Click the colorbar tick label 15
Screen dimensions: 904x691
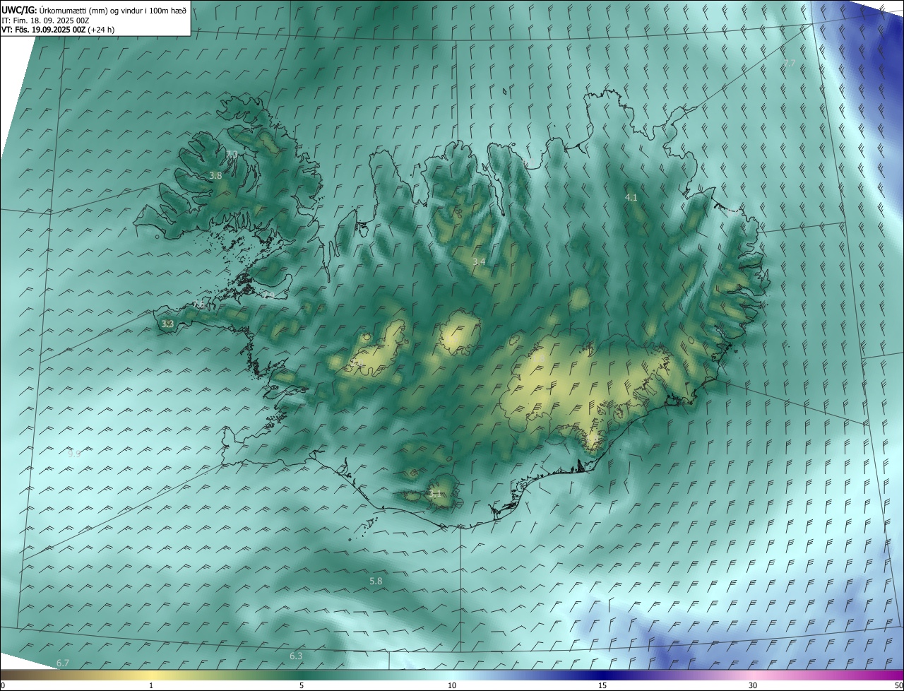(x=602, y=686)
